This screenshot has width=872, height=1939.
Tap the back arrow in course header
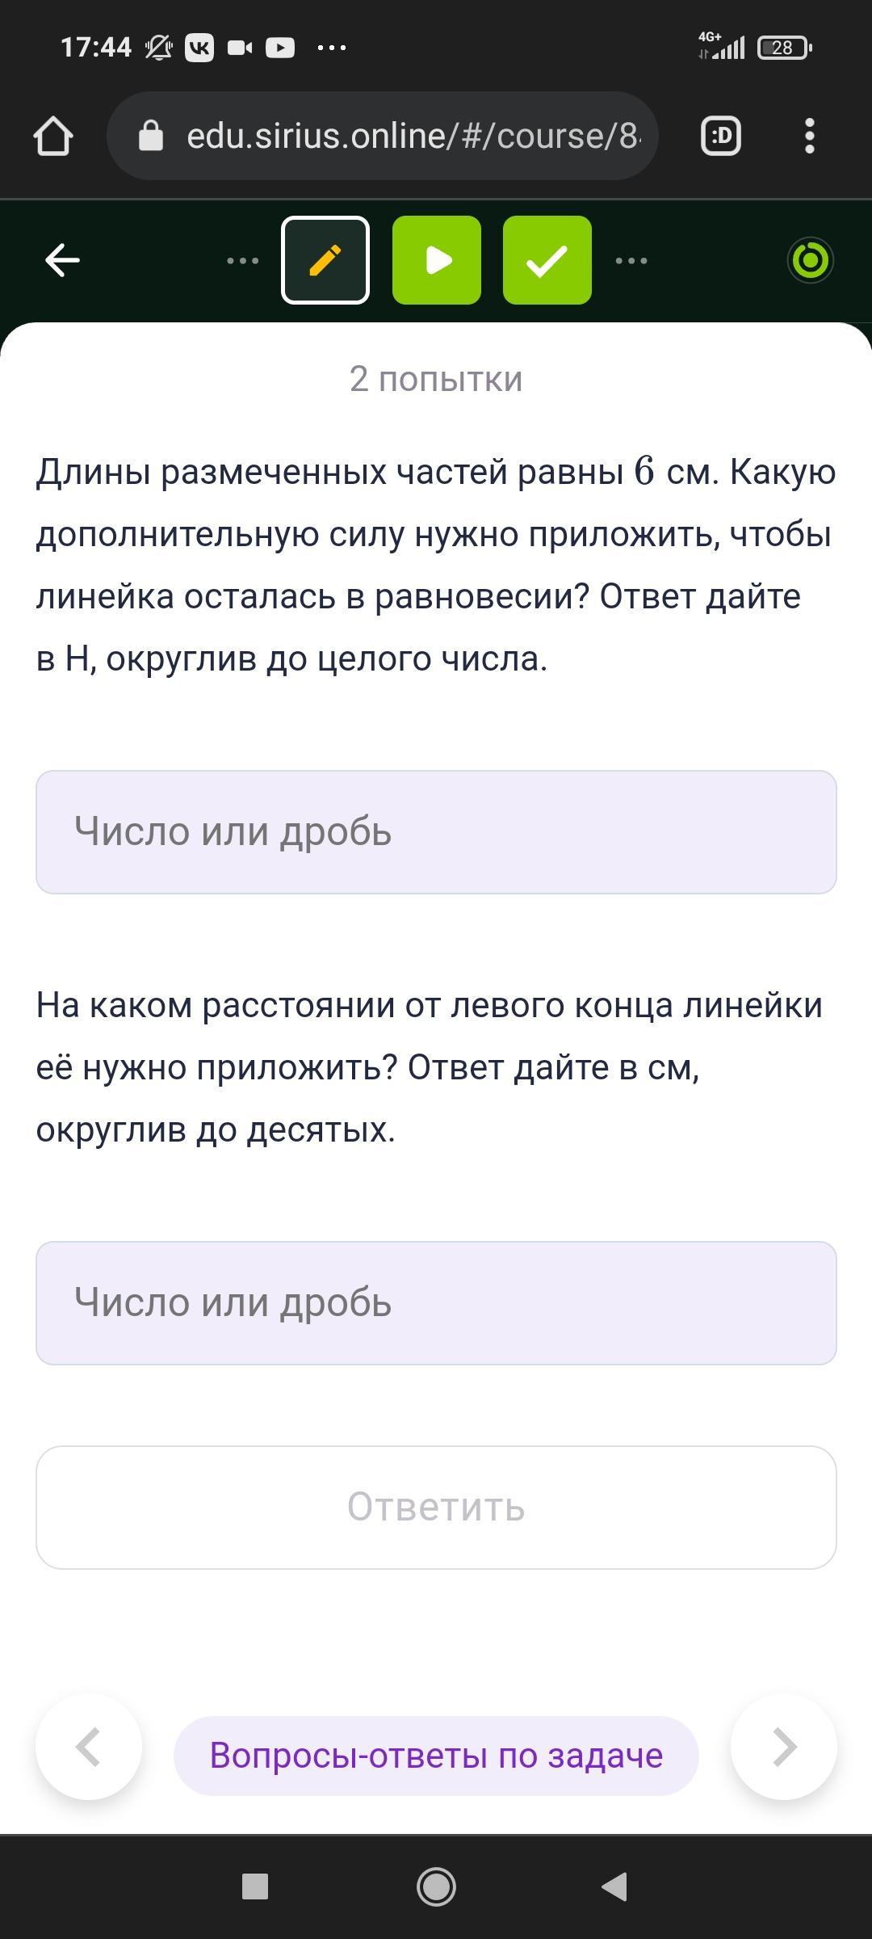pos(62,260)
